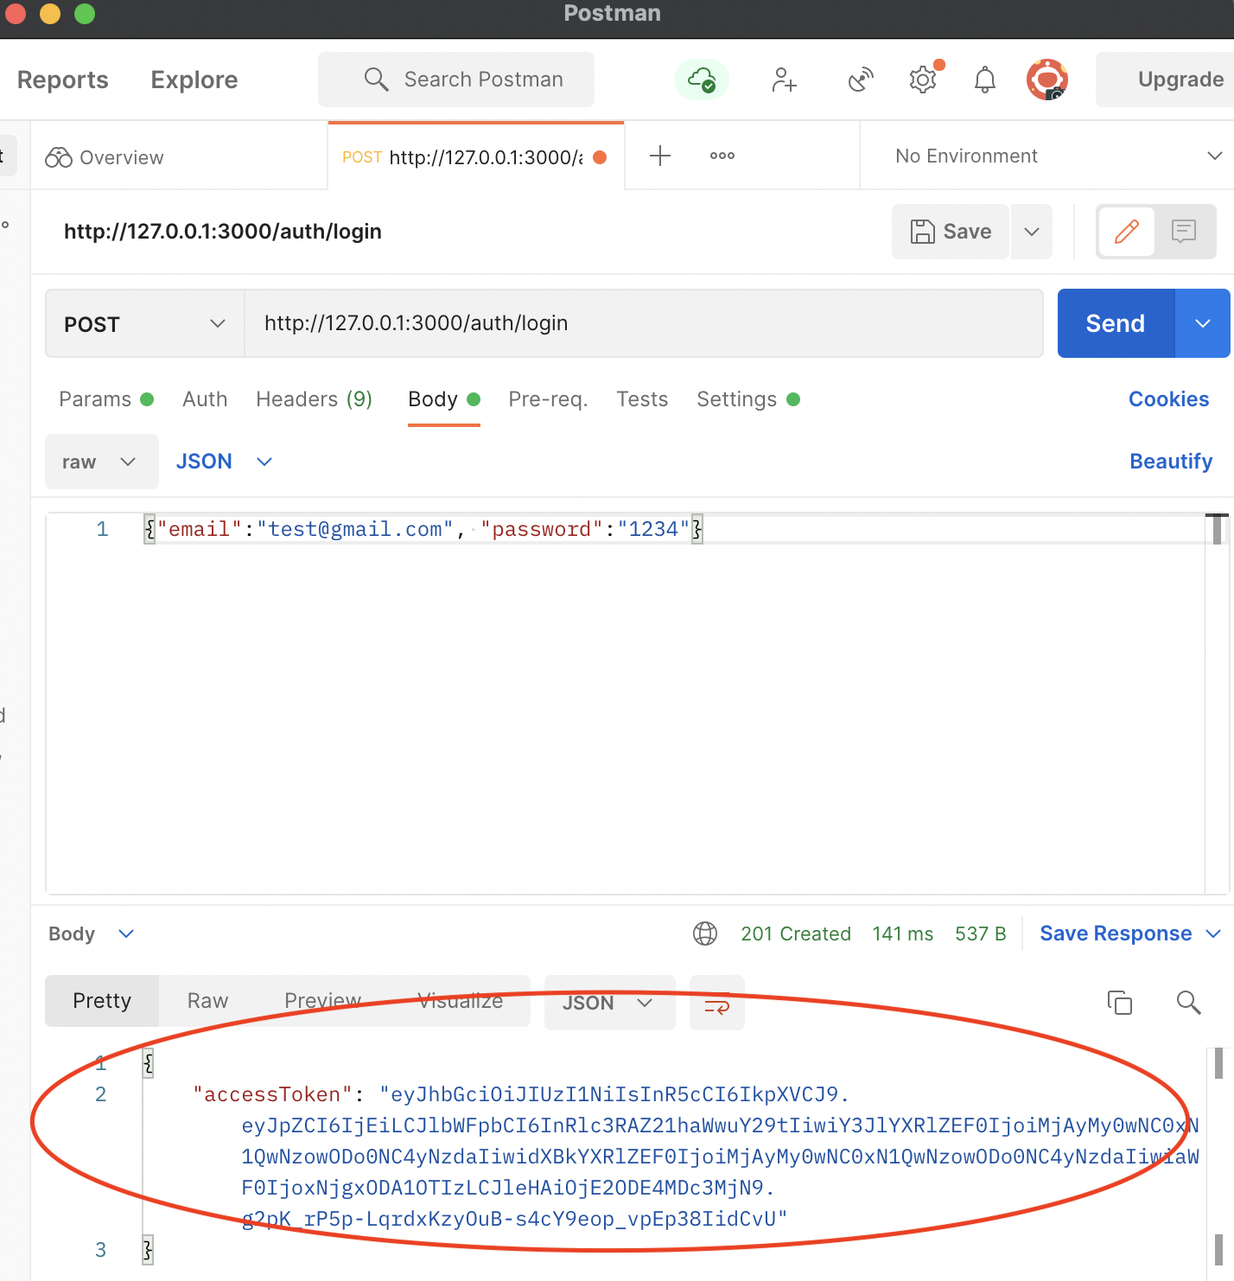Select the request Body tab

pyautogui.click(x=443, y=399)
